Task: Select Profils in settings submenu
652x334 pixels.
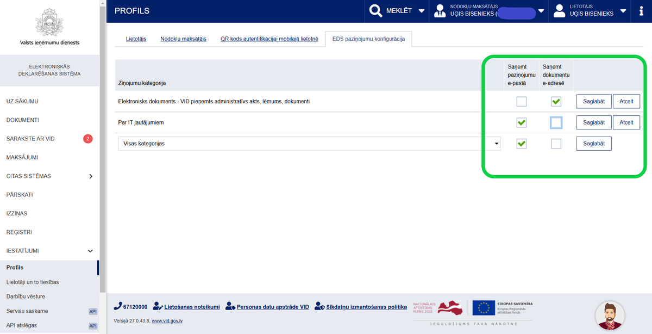Action: point(15,268)
